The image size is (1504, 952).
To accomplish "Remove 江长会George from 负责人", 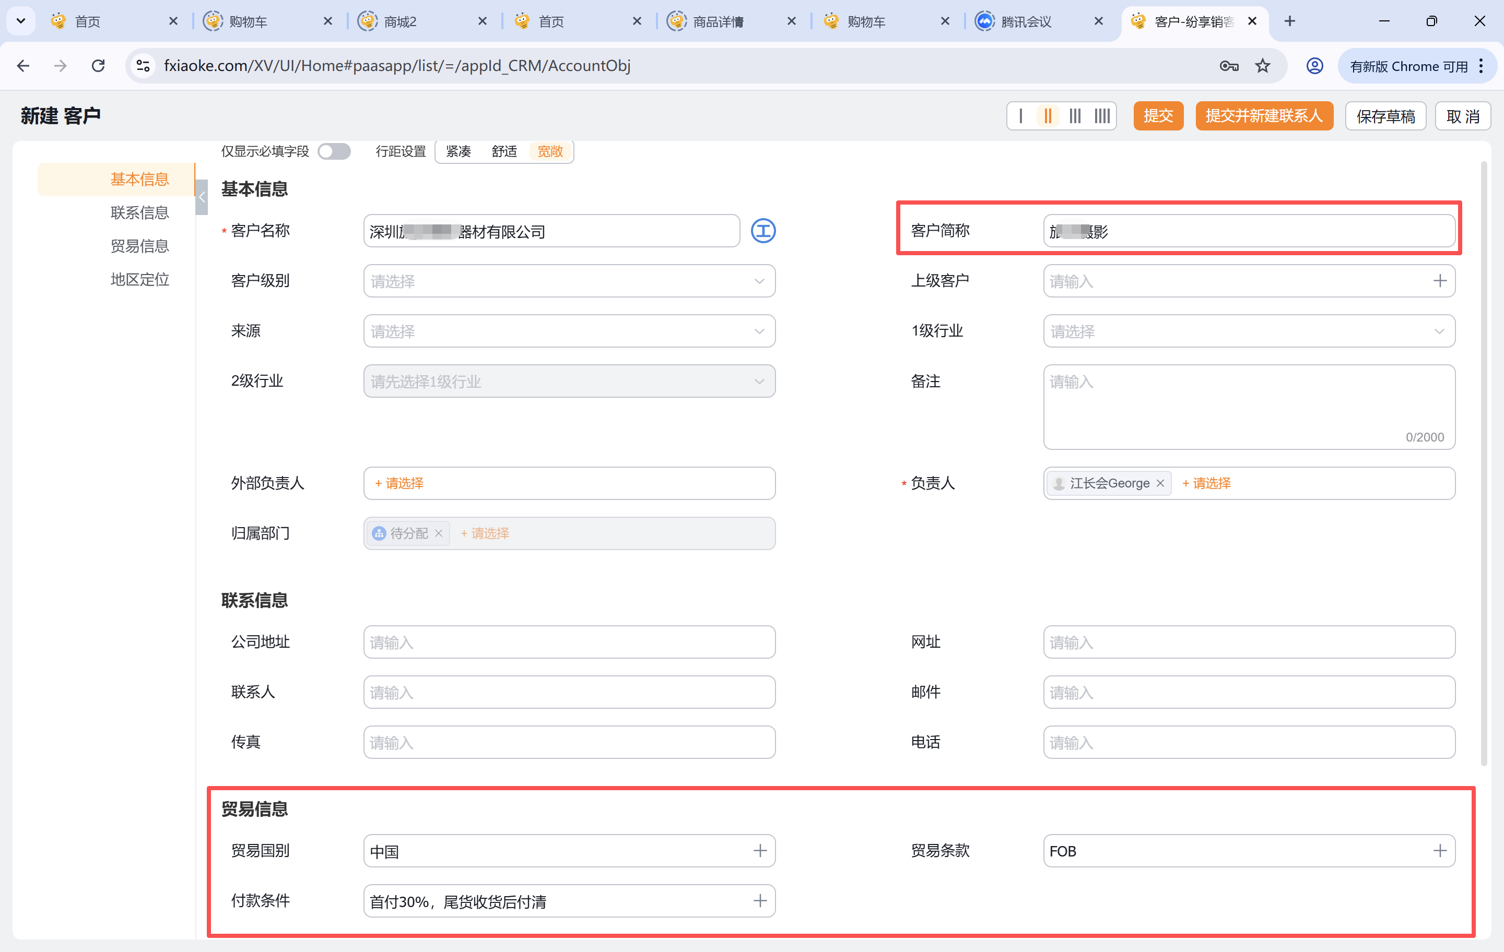I will pos(1160,483).
